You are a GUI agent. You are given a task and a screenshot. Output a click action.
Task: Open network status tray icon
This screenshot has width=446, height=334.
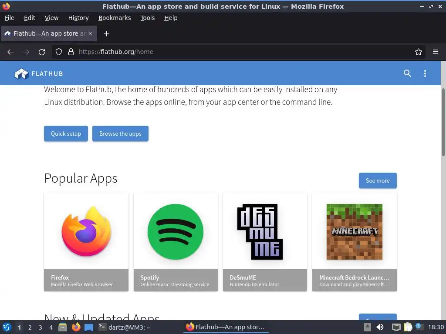(x=396, y=327)
